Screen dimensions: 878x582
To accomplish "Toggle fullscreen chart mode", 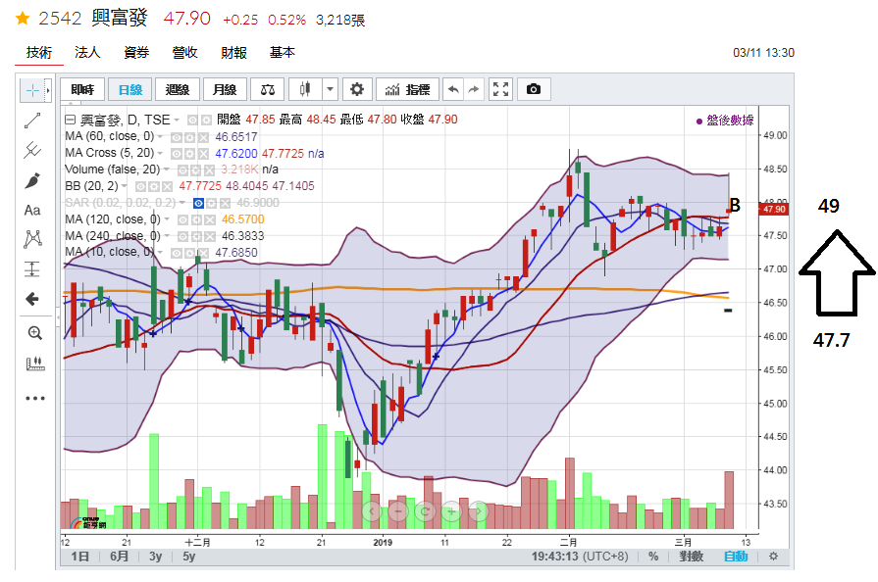I will click(500, 89).
